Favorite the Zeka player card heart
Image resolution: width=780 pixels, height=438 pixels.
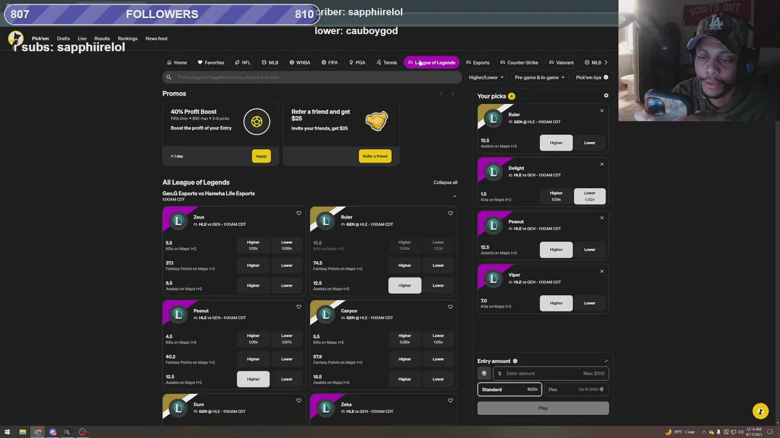(x=450, y=401)
